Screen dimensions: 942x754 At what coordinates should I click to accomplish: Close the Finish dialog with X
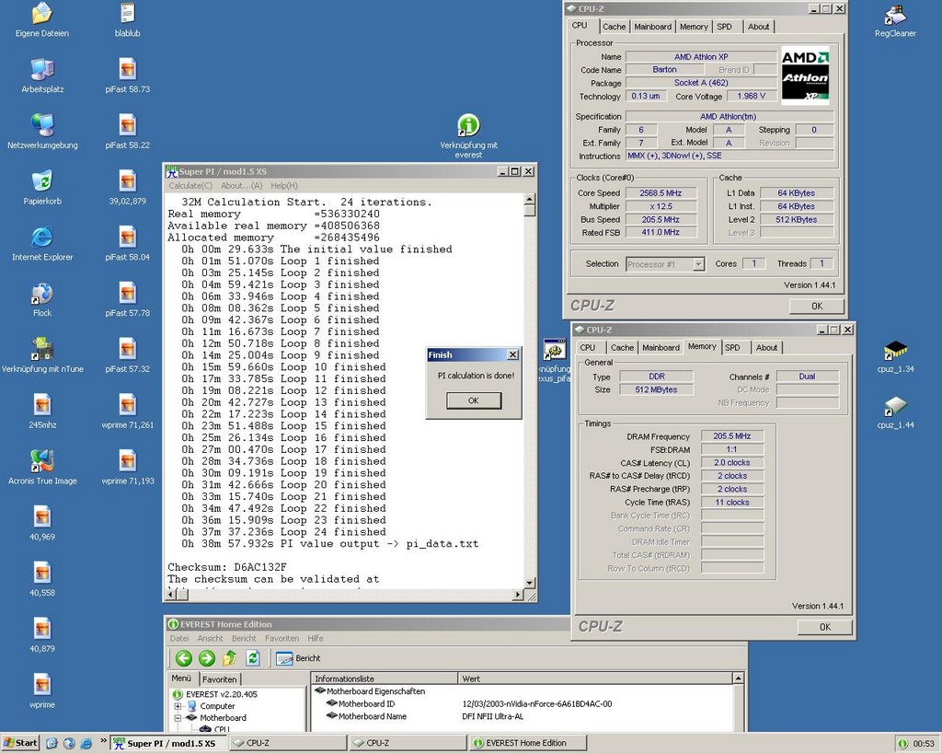[x=512, y=354]
